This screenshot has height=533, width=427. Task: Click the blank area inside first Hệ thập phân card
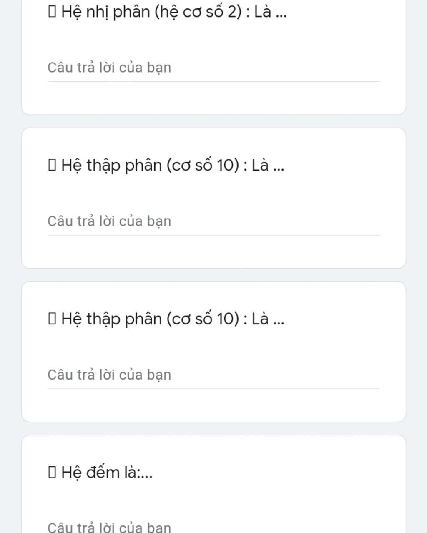(213, 252)
